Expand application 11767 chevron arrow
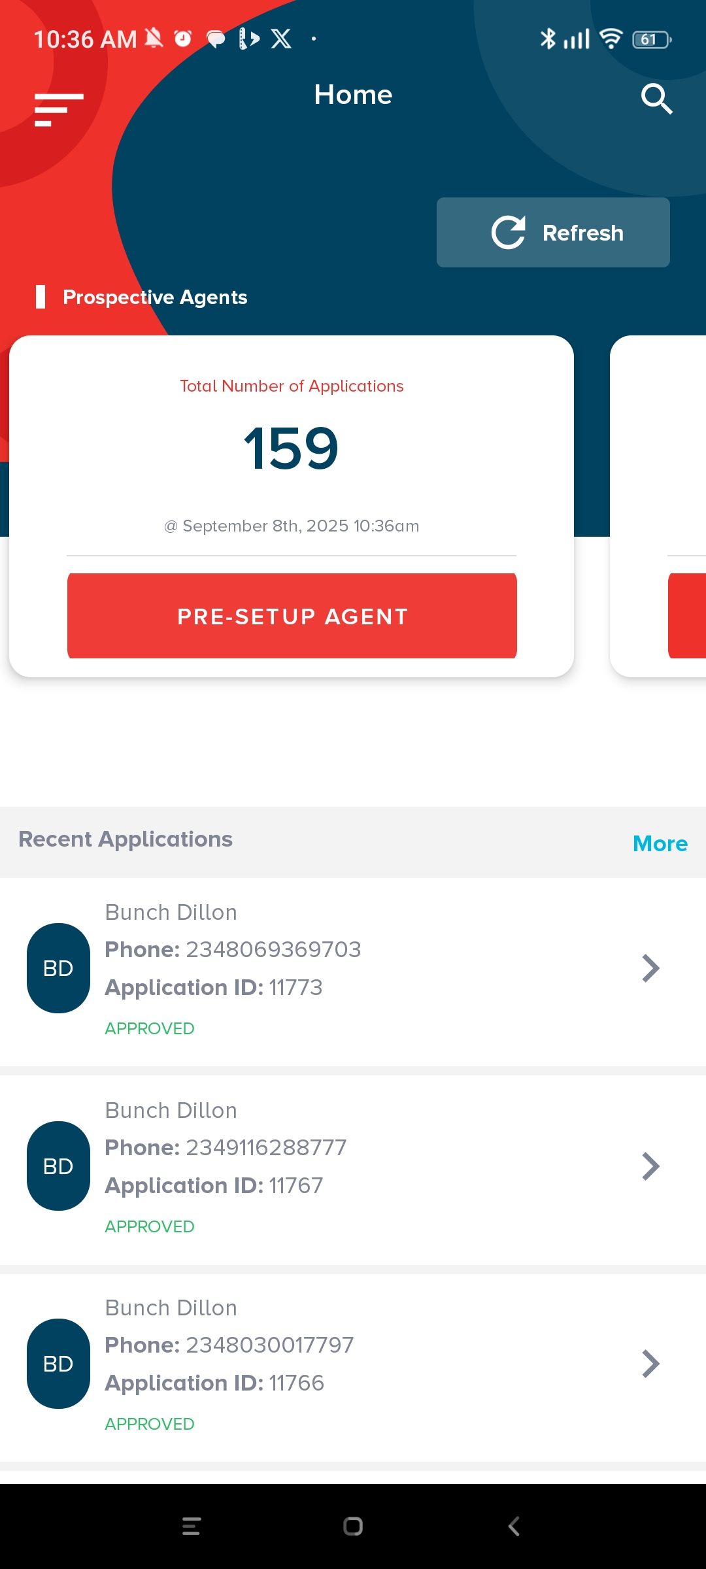706x1569 pixels. (x=650, y=1166)
